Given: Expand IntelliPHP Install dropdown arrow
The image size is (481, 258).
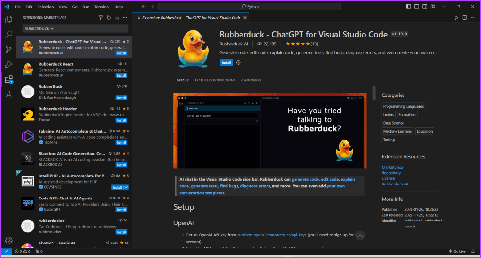Looking at the screenshot, I should coord(126,187).
